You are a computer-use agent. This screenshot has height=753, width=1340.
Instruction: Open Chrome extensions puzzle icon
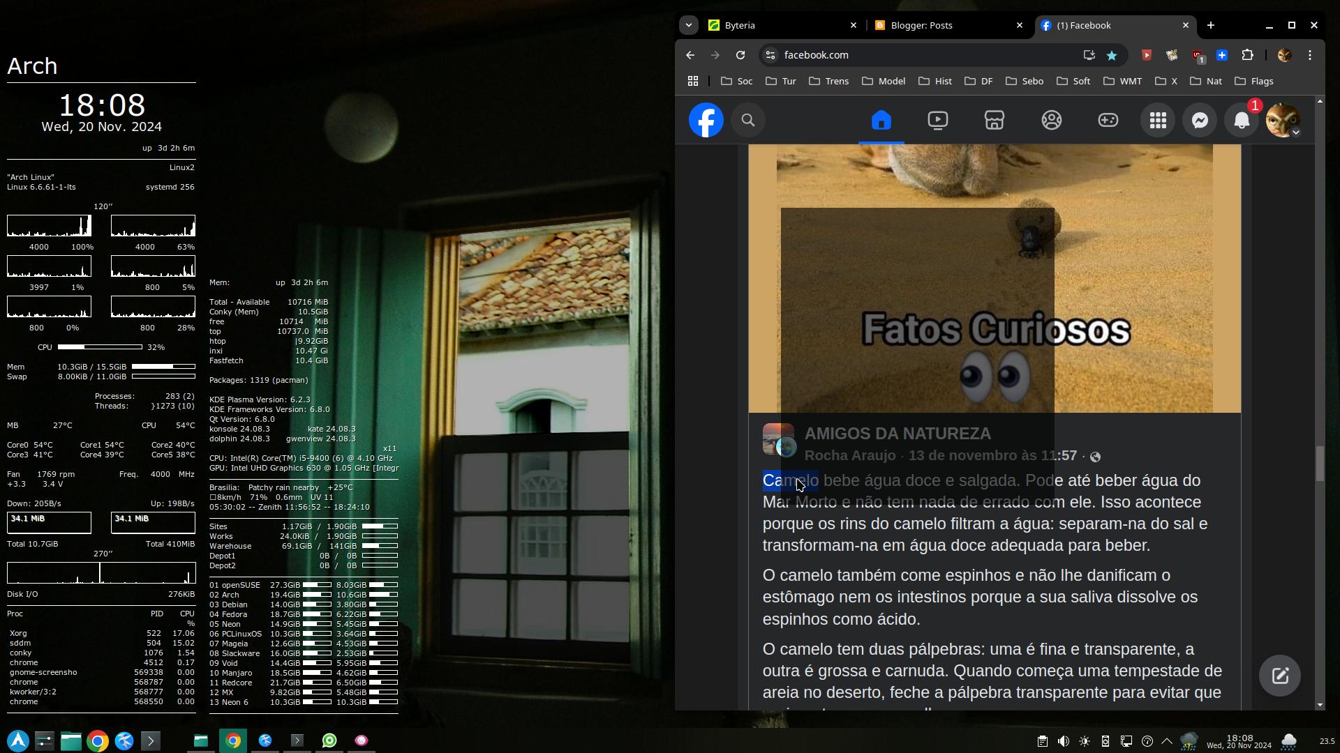point(1247,55)
